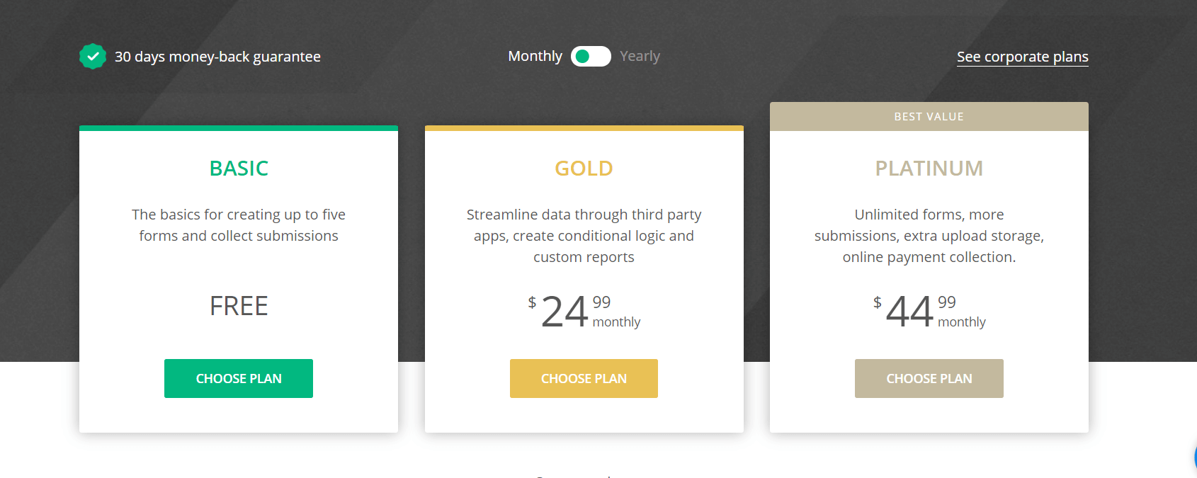Viewport: 1197px width, 478px height.
Task: Click the green money-back guarantee check badge
Action: [92, 55]
